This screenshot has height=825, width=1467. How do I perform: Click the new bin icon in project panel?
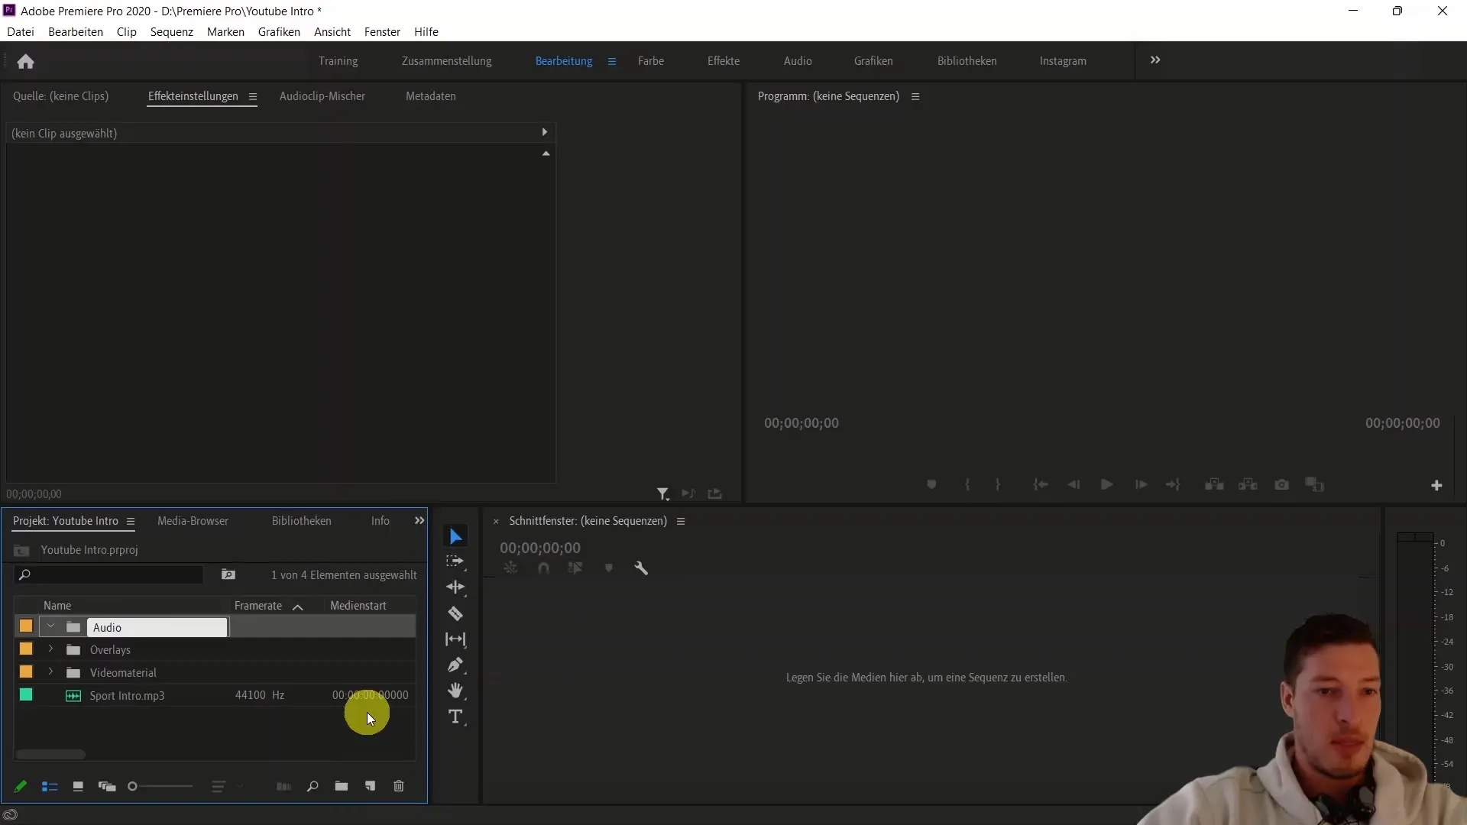pos(342,786)
